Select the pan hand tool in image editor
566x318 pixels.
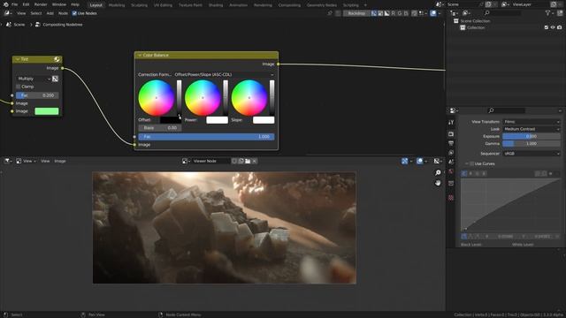pyautogui.click(x=438, y=183)
